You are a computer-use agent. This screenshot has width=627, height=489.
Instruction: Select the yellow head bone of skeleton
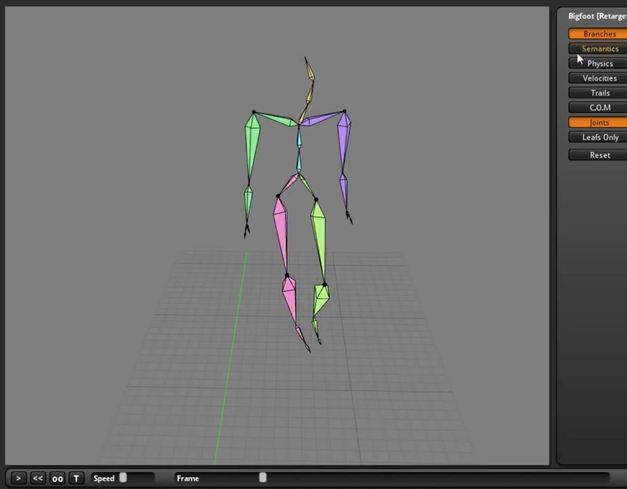[310, 71]
